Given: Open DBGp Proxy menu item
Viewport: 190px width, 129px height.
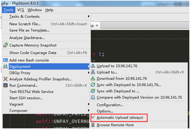Looking at the screenshot, I should click(46, 73).
